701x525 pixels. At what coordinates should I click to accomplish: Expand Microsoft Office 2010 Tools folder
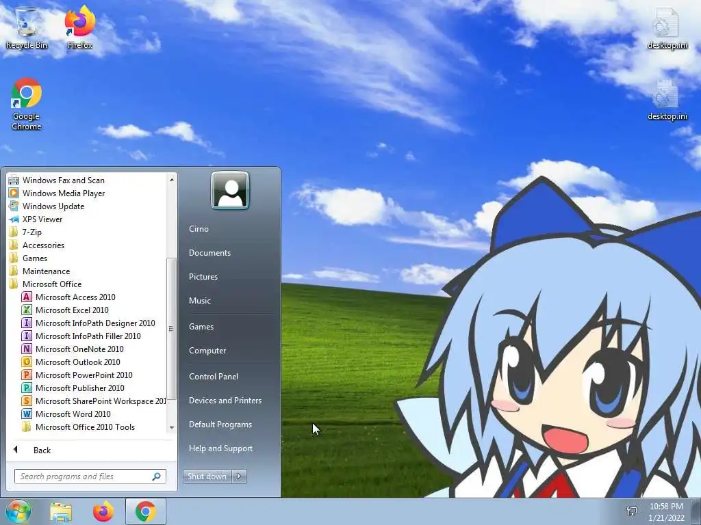(78, 427)
